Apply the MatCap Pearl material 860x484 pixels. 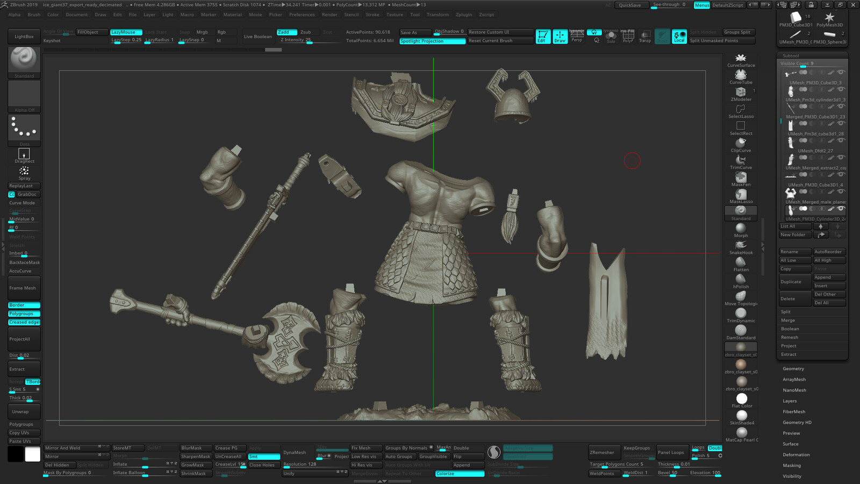coord(742,435)
